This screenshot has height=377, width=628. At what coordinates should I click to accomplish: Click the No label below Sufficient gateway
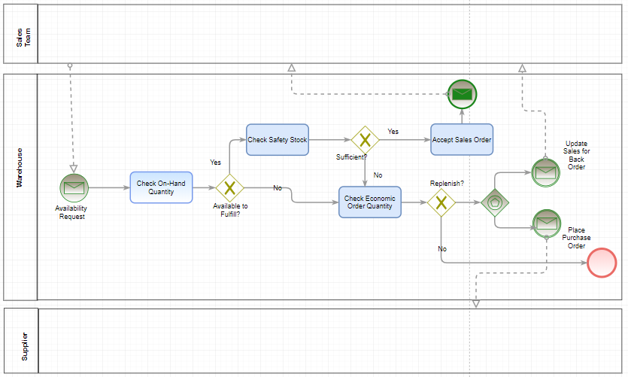click(378, 175)
